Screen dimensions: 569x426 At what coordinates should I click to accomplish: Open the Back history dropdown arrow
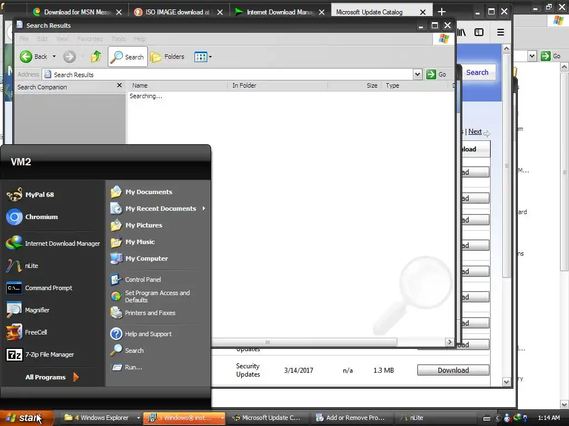54,57
